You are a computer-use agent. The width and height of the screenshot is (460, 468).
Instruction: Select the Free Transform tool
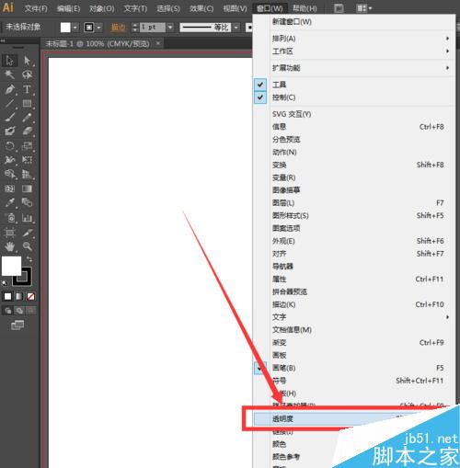27,160
